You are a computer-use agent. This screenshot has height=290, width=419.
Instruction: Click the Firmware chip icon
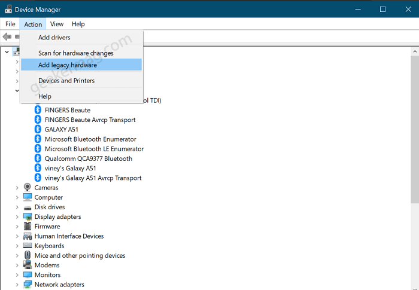tap(28, 226)
